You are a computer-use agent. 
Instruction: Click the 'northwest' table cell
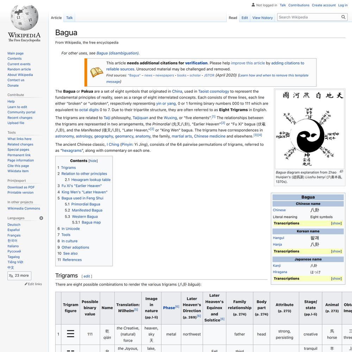coord(192,334)
